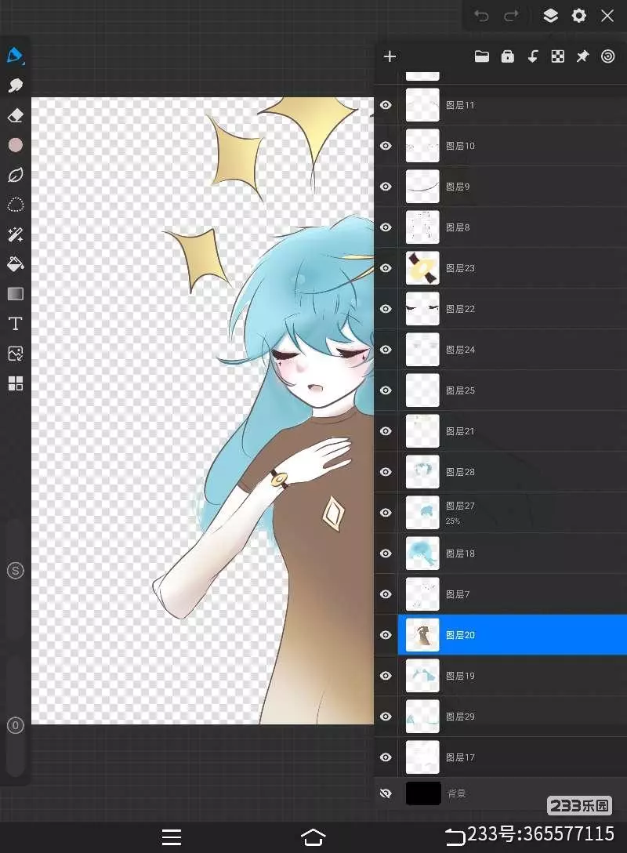Image resolution: width=627 pixels, height=853 pixels.
Task: Open the current color swatch
Action: (x=15, y=145)
